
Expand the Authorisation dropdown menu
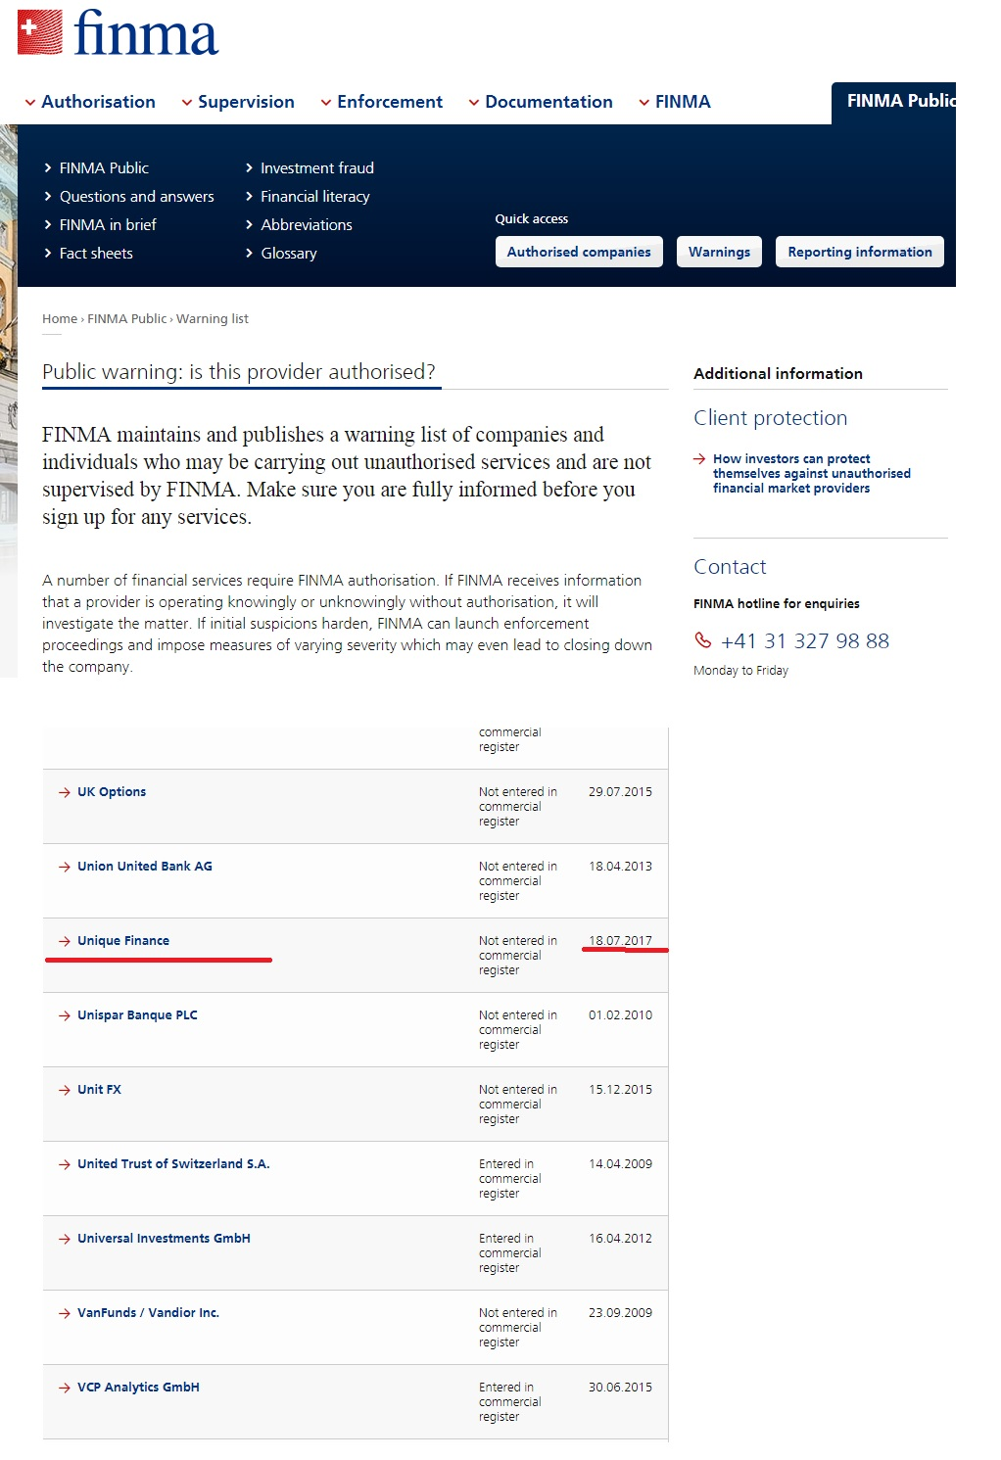90,102
